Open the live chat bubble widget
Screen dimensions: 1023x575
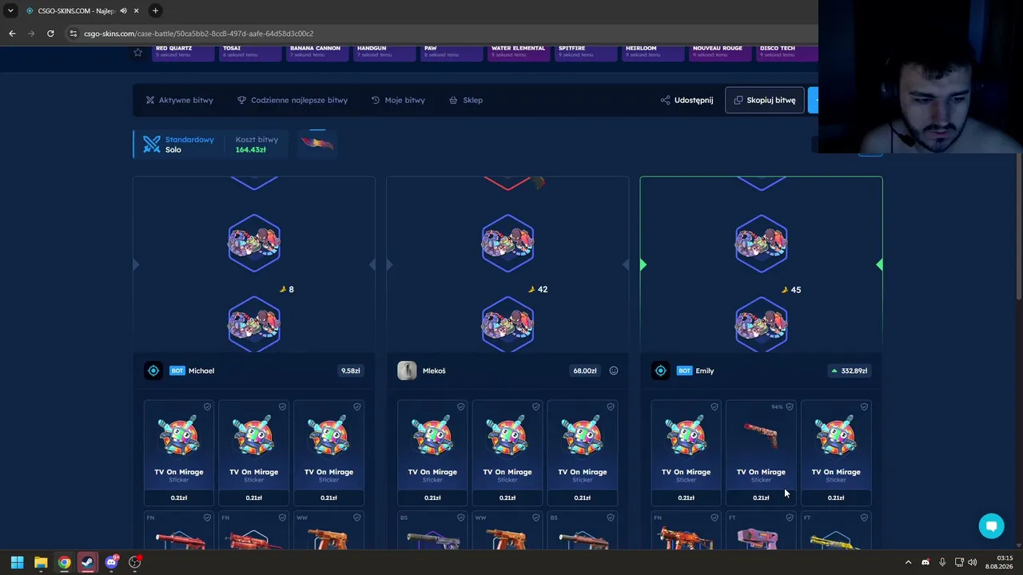pyautogui.click(x=991, y=525)
